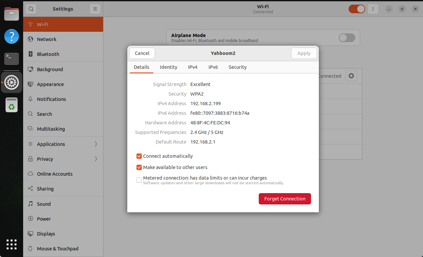Switch to the IPv4 tab
This screenshot has height=257, width=423.
[193, 67]
